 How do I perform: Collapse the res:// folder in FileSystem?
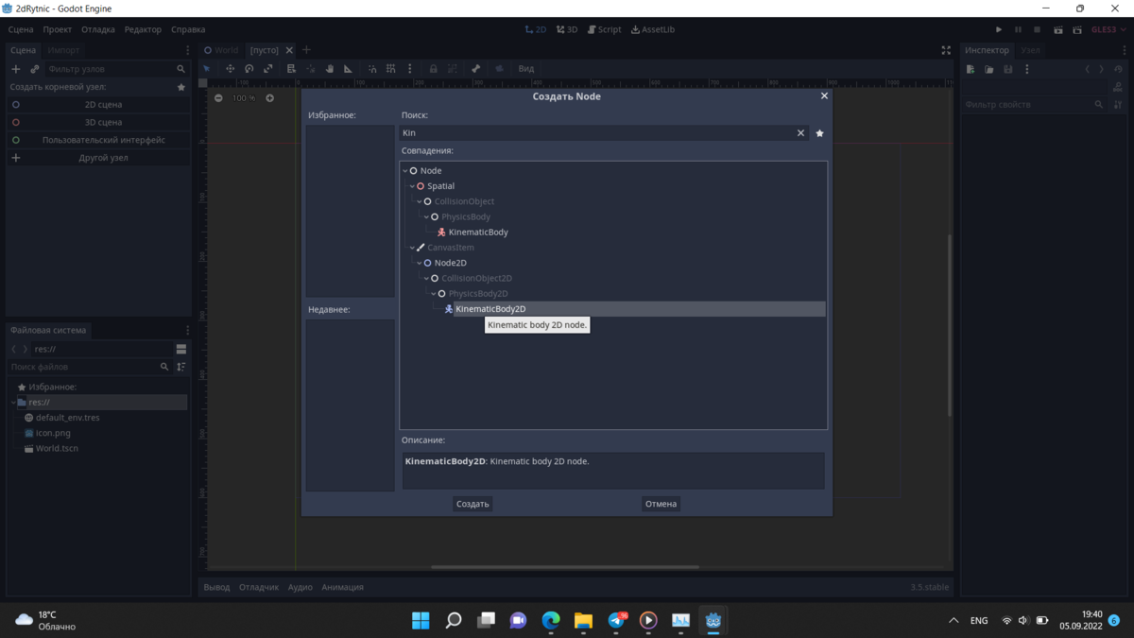pos(13,403)
